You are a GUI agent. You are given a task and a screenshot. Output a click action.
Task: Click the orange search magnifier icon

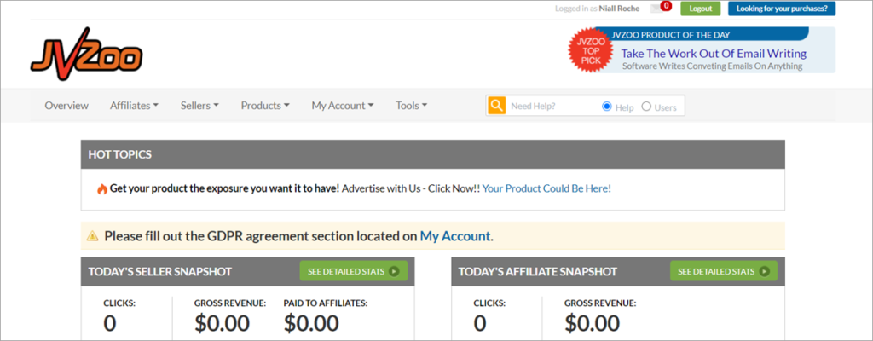tap(496, 106)
